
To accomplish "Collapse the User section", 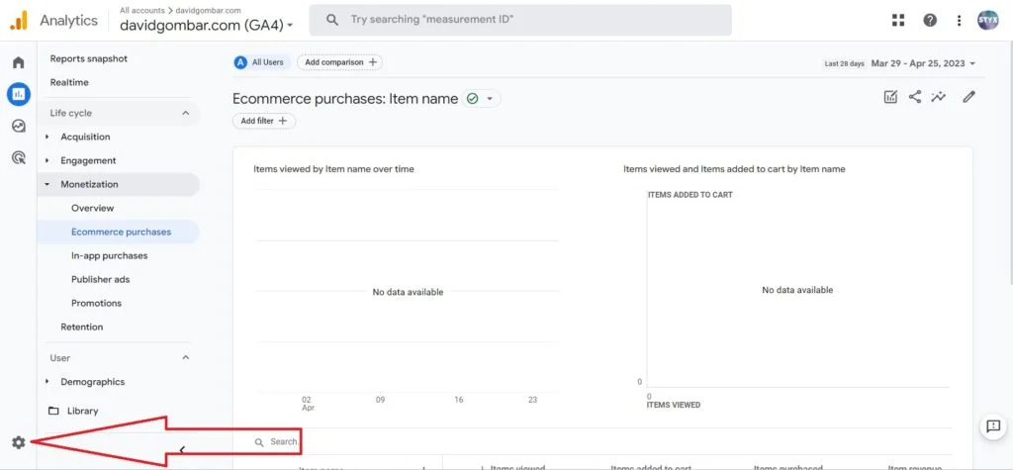I will [185, 357].
